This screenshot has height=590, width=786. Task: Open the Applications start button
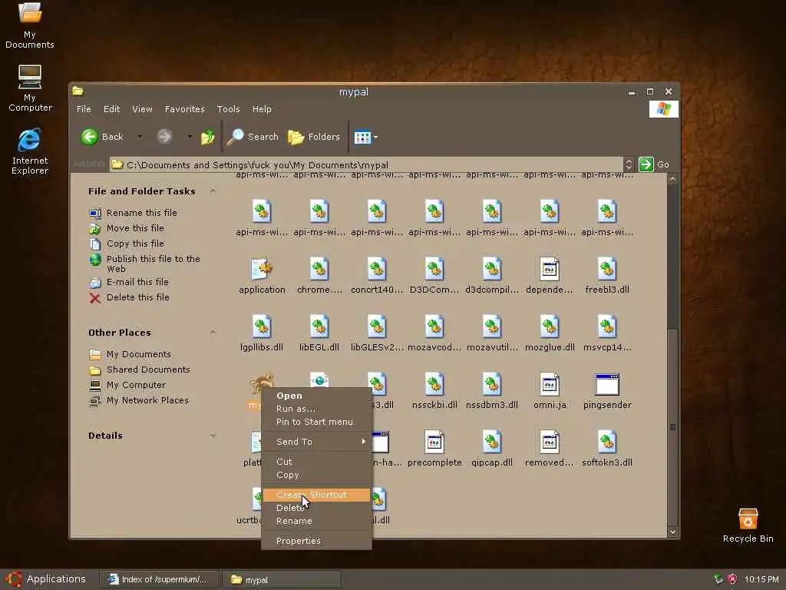[x=47, y=579]
